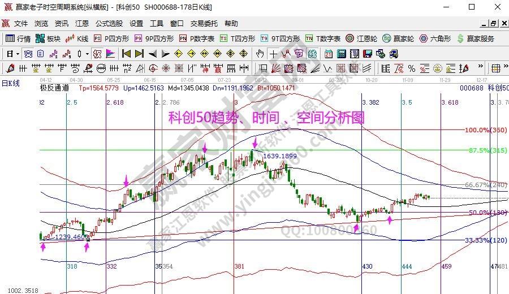
Task: Click the 赢家服务 button
Action: pyautogui.click(x=476, y=38)
